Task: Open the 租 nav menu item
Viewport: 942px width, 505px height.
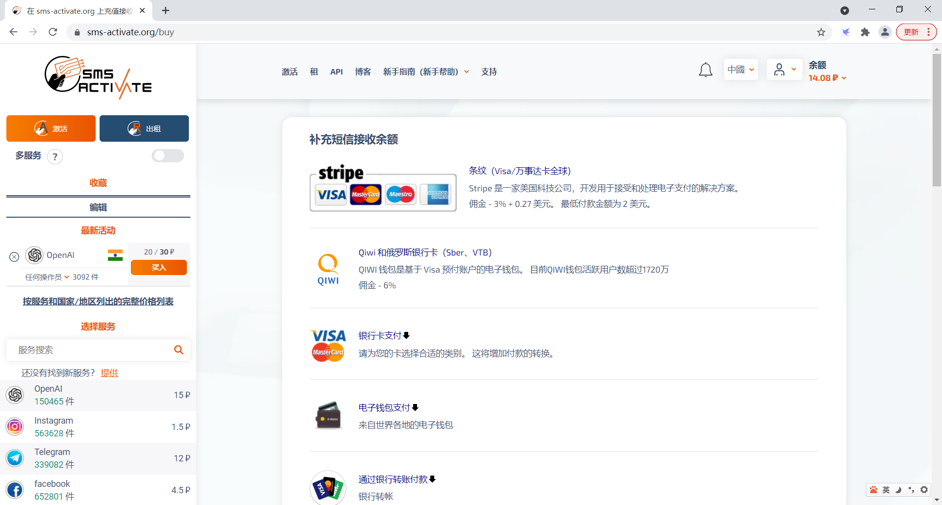Action: coord(314,72)
